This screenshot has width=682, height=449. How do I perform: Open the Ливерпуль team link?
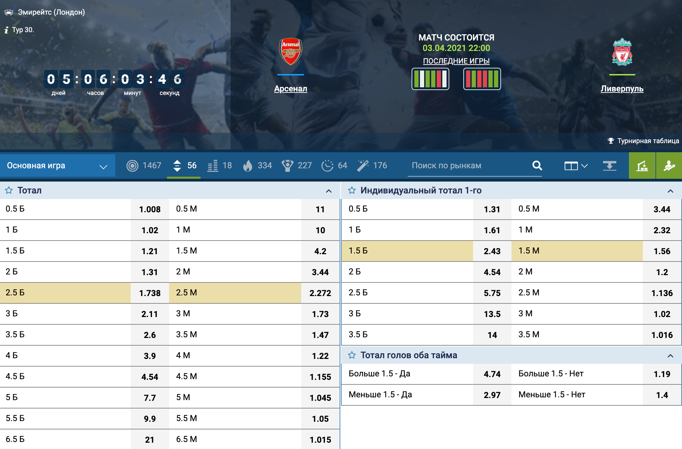tap(622, 89)
